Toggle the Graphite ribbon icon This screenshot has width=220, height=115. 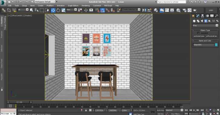tap(162, 10)
